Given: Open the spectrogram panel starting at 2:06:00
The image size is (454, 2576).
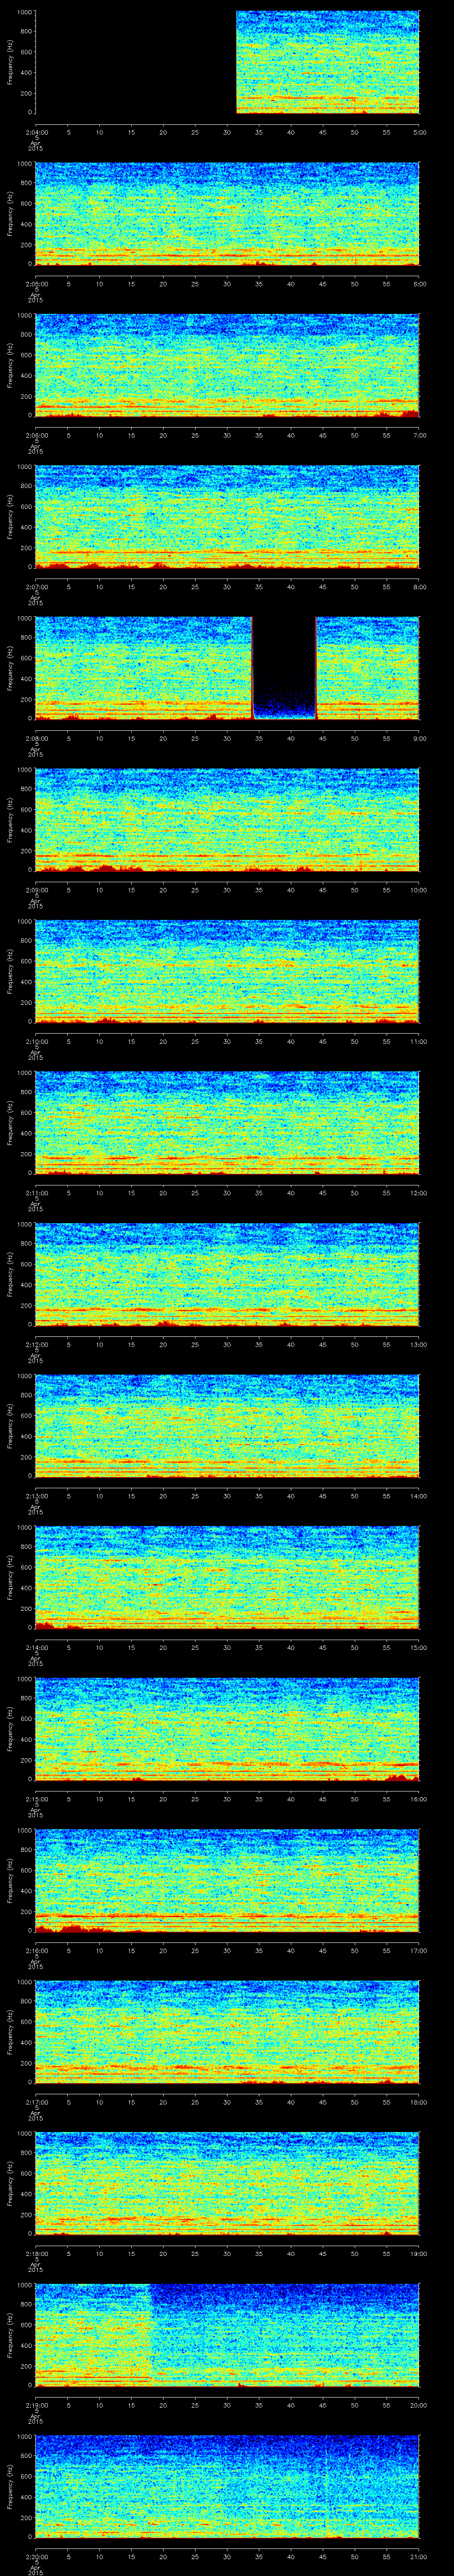Looking at the screenshot, I should click(227, 365).
